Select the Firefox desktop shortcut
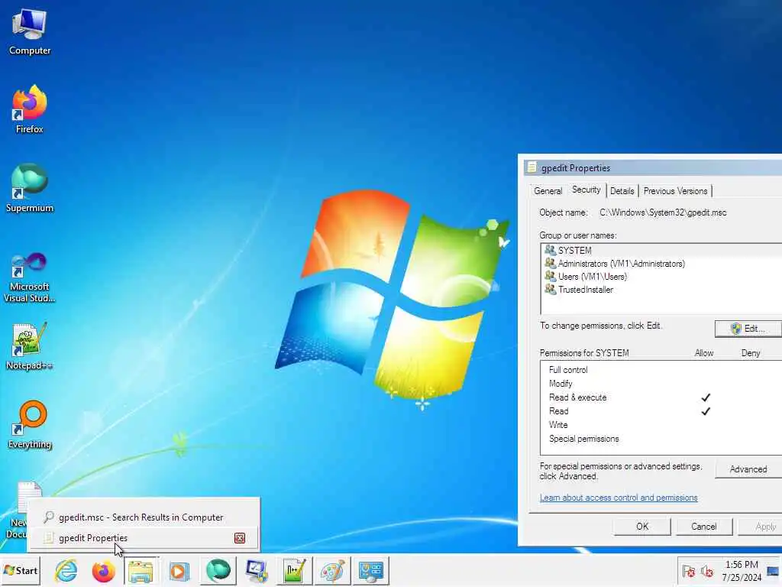This screenshot has height=587, width=782. [x=30, y=110]
